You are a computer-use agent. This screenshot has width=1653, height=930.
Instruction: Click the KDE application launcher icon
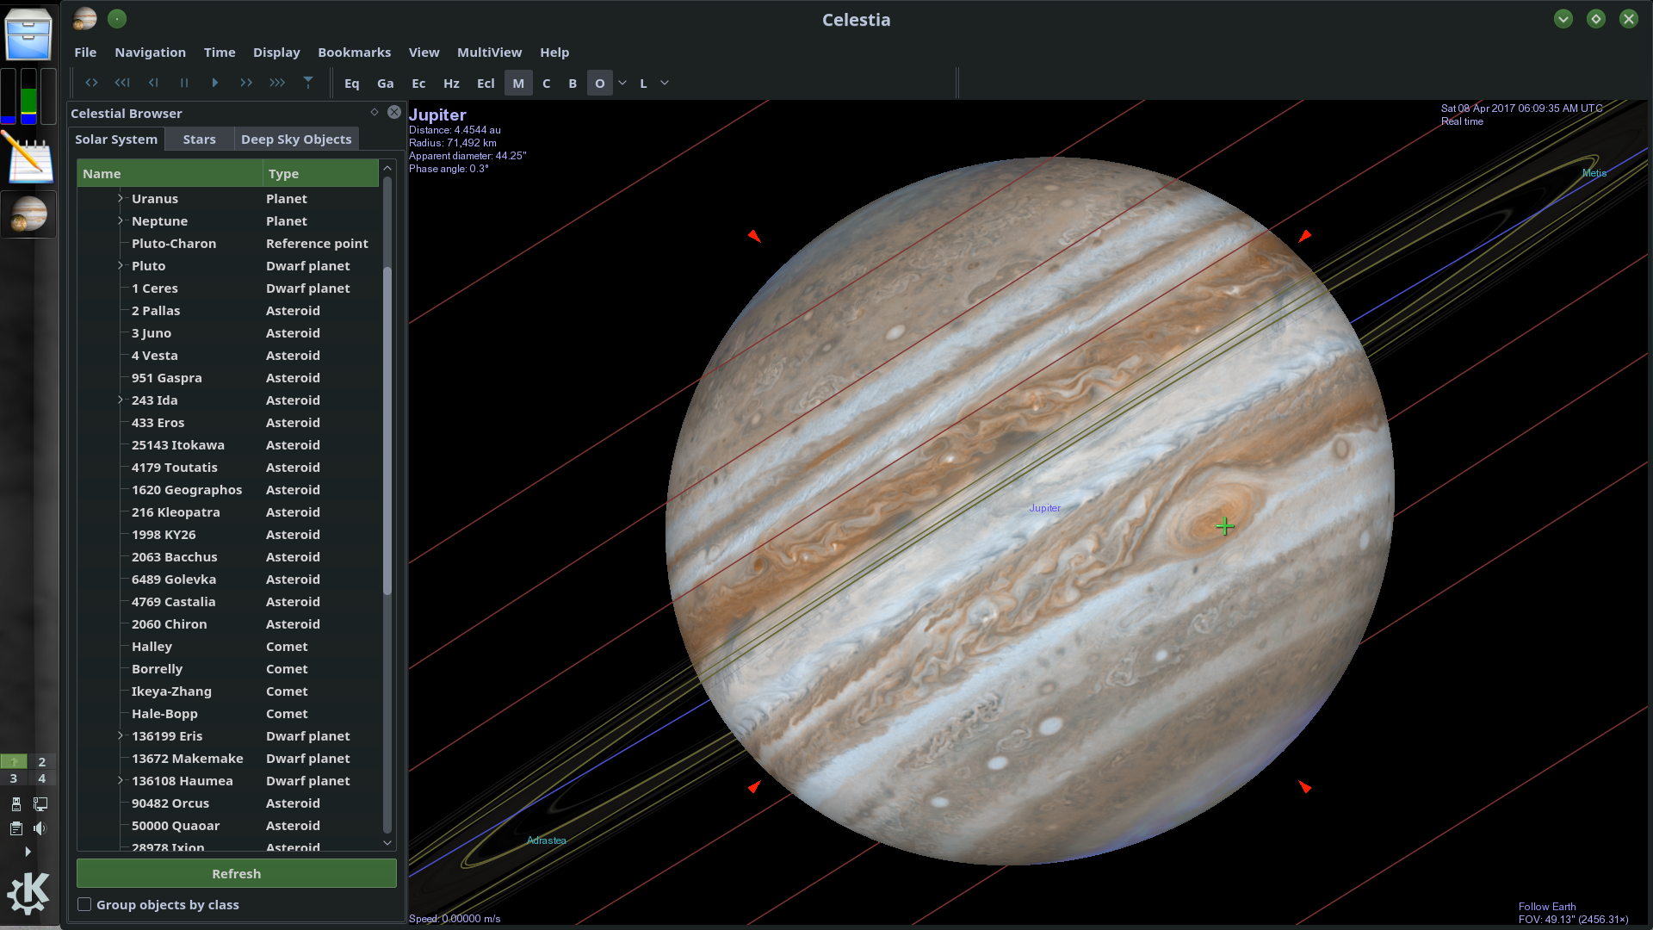click(28, 893)
